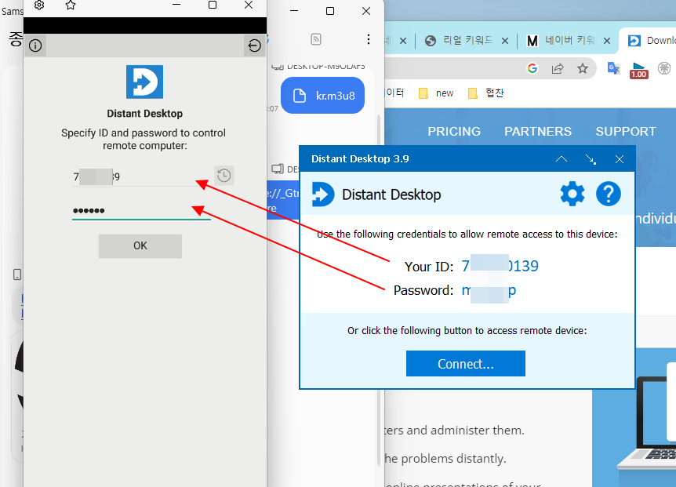Image resolution: width=676 pixels, height=487 pixels.
Task: Open three-dot menu in middle window
Action: coord(368,39)
